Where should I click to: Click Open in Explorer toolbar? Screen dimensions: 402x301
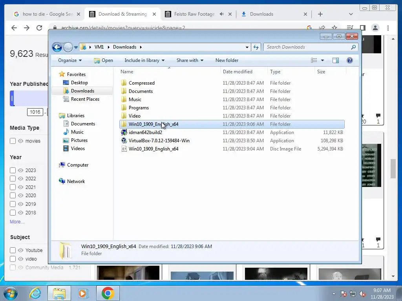pyautogui.click(x=103, y=60)
